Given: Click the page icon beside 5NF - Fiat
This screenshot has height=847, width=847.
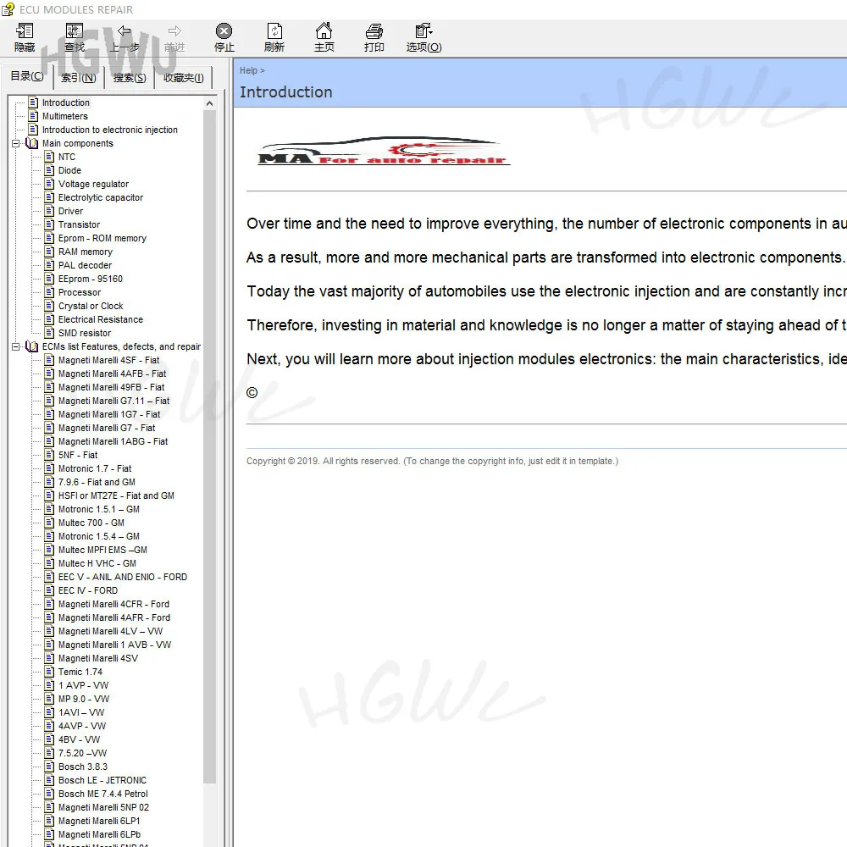Looking at the screenshot, I should tap(50, 455).
